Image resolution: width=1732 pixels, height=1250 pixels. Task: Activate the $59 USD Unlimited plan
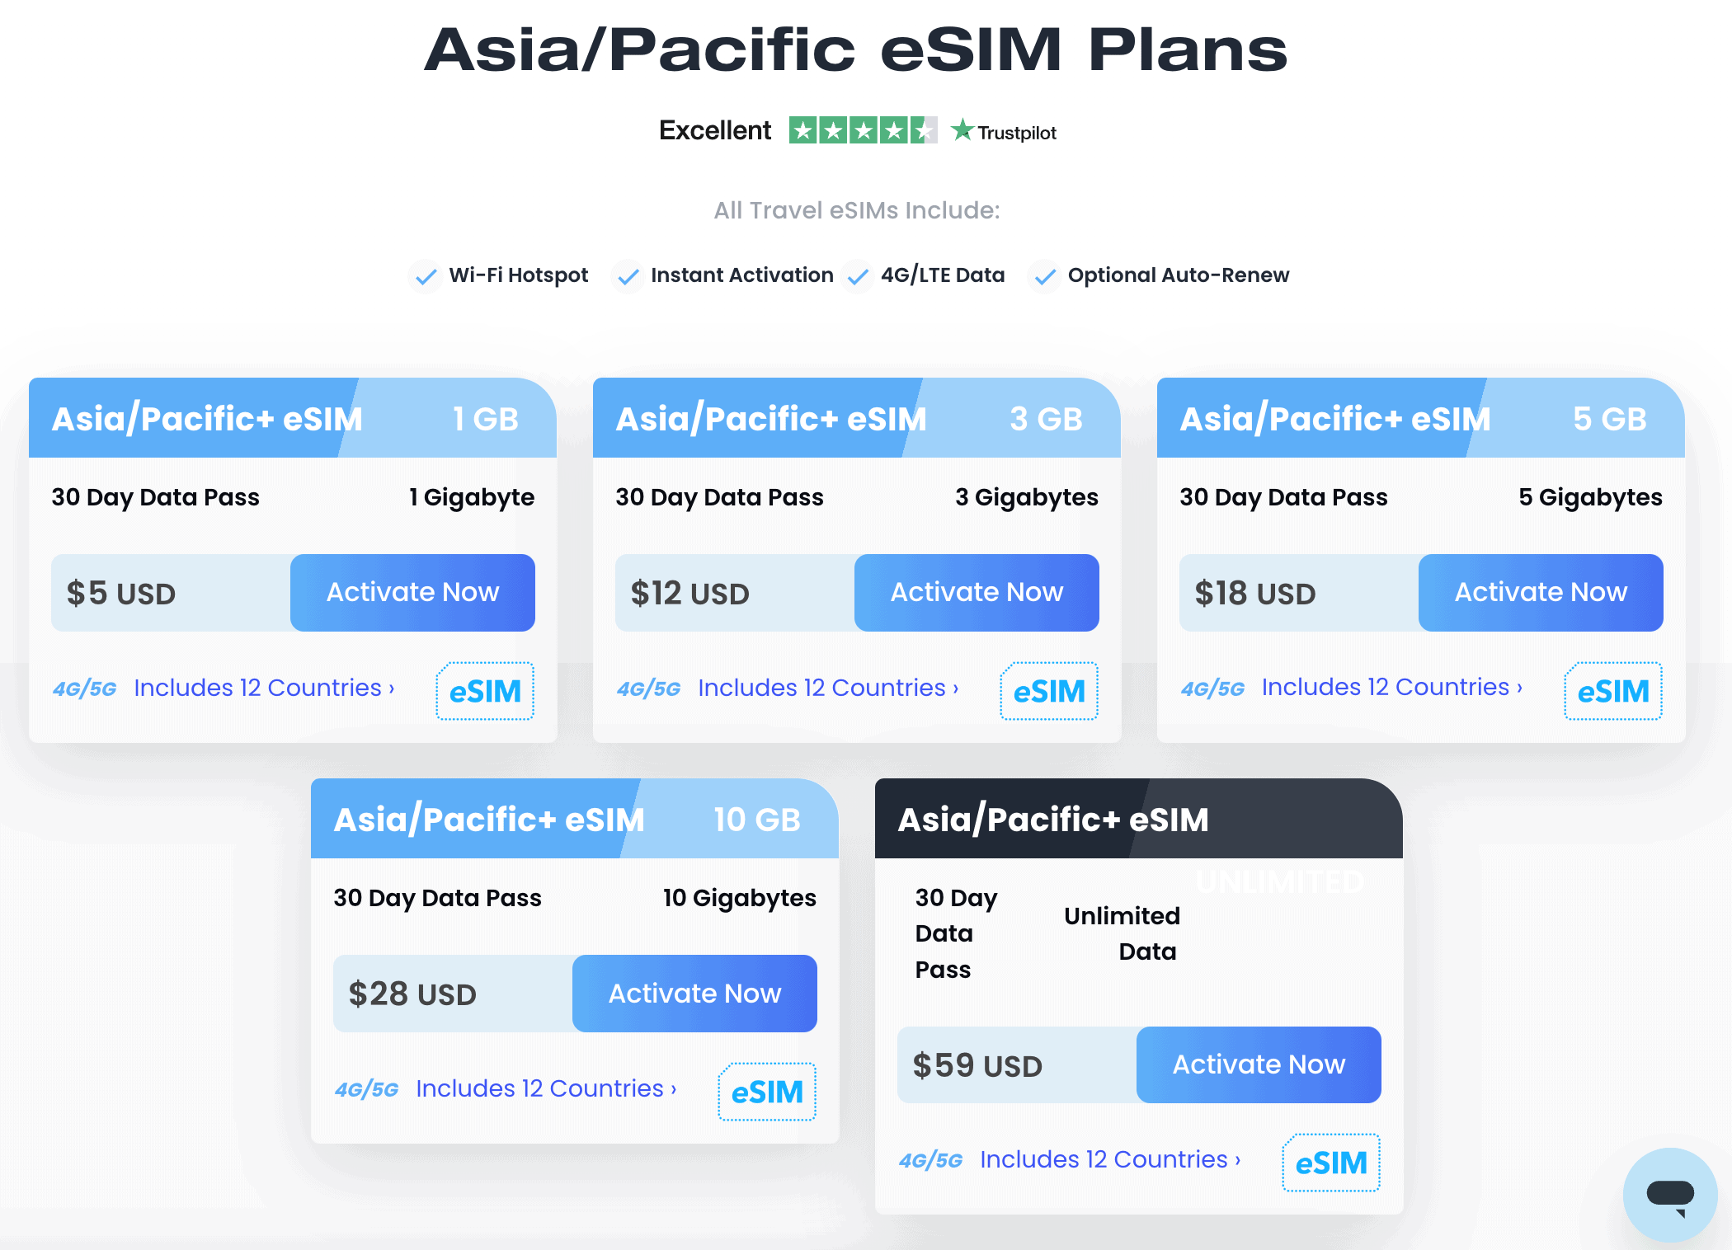(1259, 1064)
